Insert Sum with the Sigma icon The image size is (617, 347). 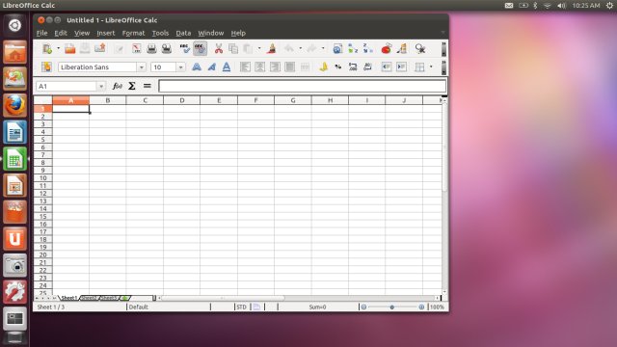(132, 86)
